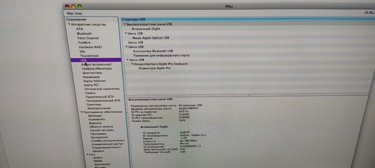
Task: Open Графика/Мониторы category
Action: coord(97,69)
